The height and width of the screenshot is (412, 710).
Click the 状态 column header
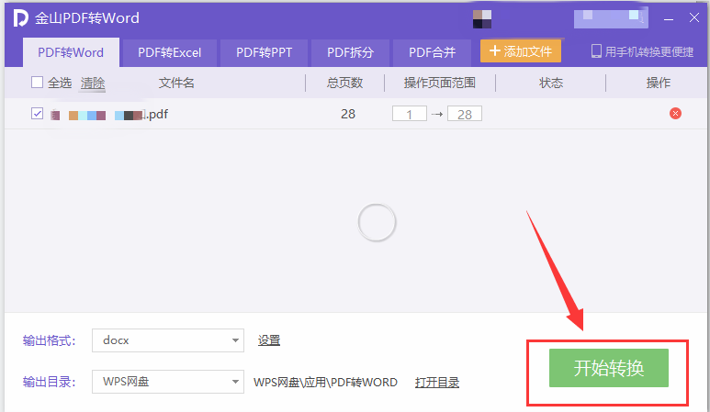(x=550, y=83)
